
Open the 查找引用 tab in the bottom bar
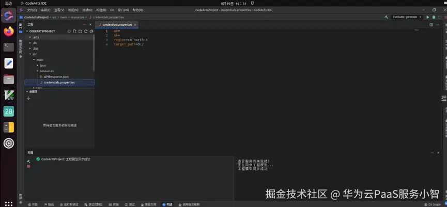point(148,204)
